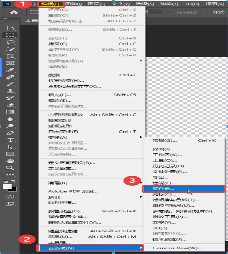
Task: Toggle Quick Mask mode
Action: coord(10,197)
